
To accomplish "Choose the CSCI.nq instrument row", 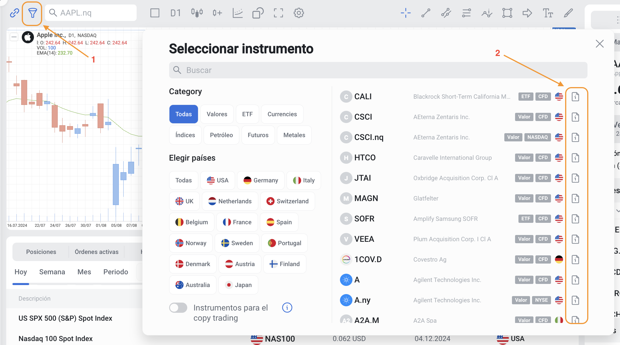I will 369,137.
